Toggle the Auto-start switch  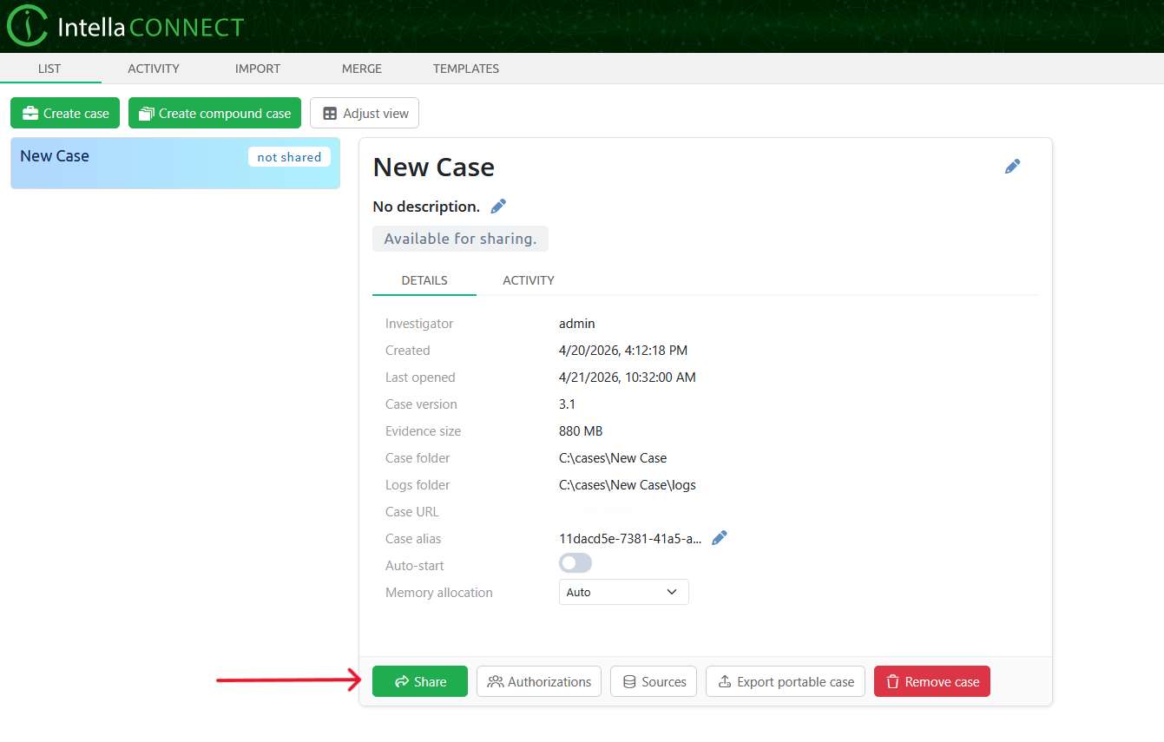[575, 563]
